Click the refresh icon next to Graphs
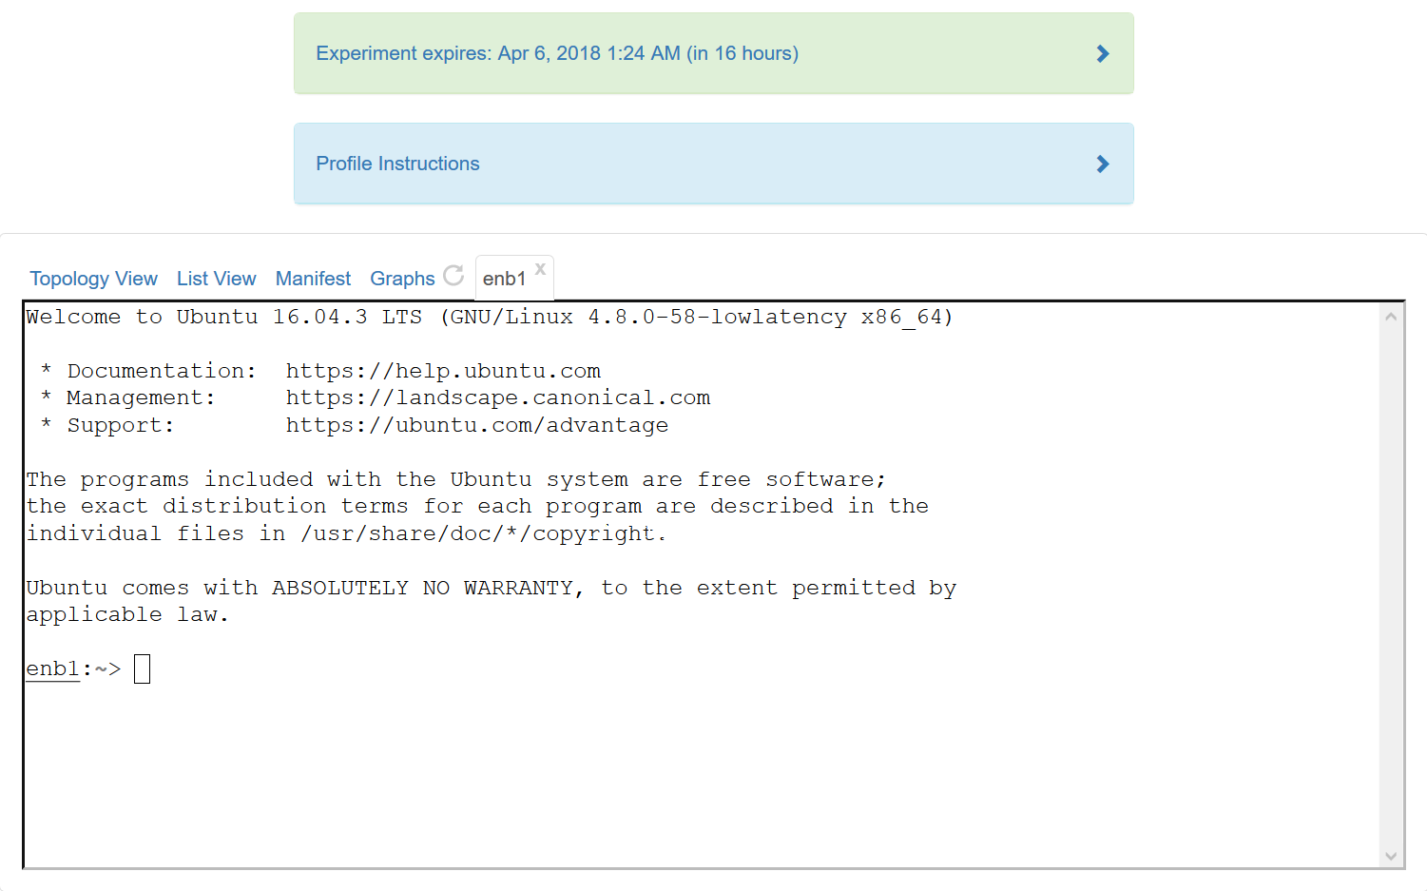1427x891 pixels. pyautogui.click(x=453, y=275)
